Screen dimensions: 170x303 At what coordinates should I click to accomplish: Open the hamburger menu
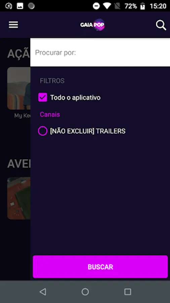(13, 25)
